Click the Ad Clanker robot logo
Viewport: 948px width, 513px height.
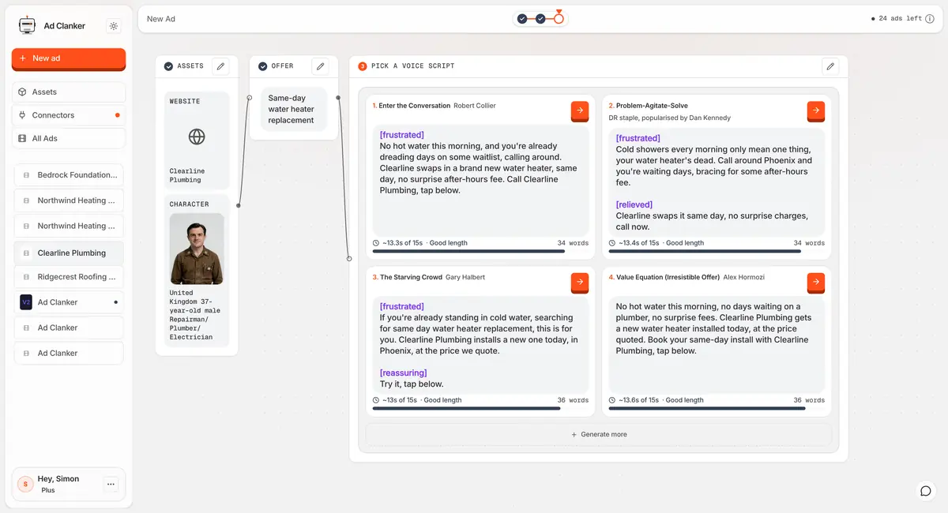point(28,26)
